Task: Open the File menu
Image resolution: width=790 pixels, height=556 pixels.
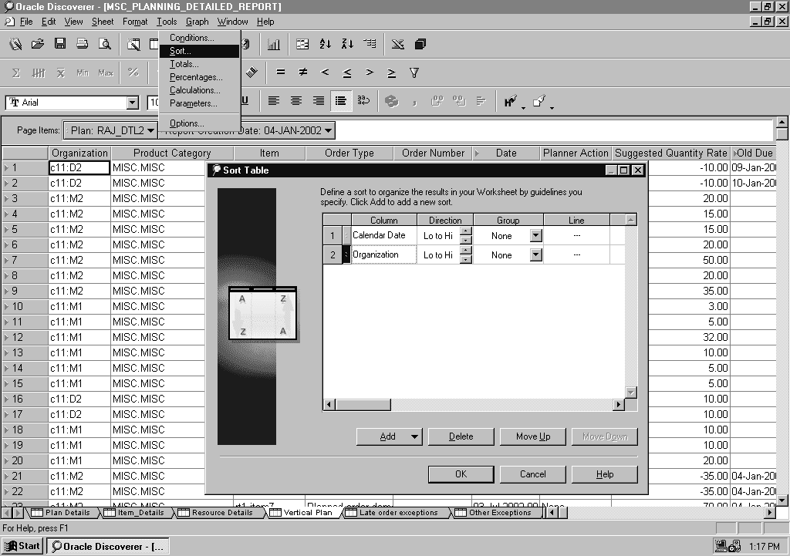Action: click(25, 22)
